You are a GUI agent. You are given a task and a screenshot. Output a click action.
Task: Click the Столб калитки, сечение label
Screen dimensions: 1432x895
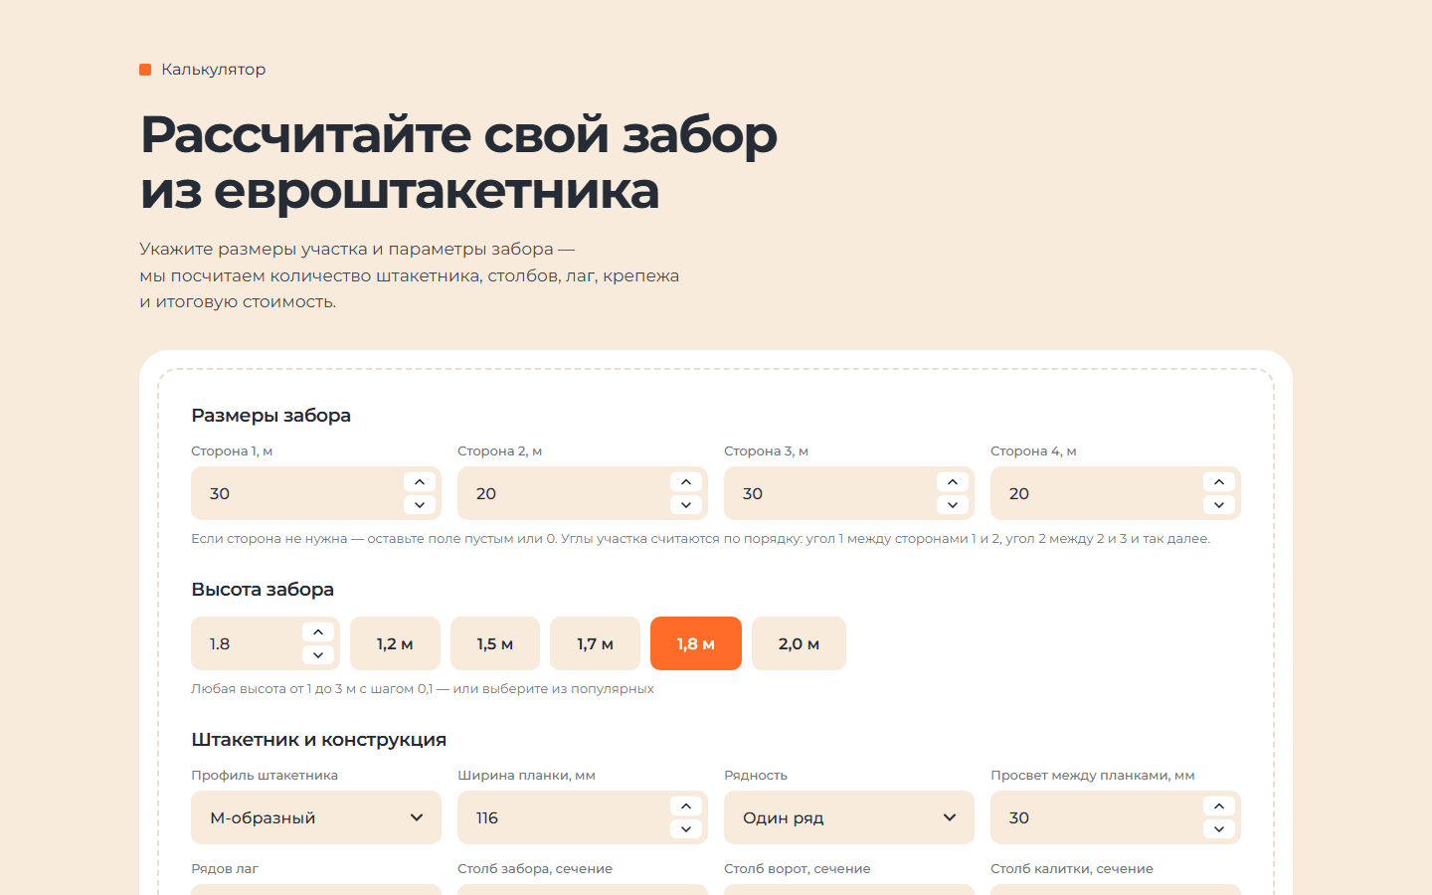click(x=1072, y=869)
